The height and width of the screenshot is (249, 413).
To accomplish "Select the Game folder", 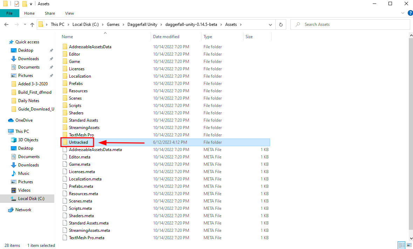I will tap(74, 61).
